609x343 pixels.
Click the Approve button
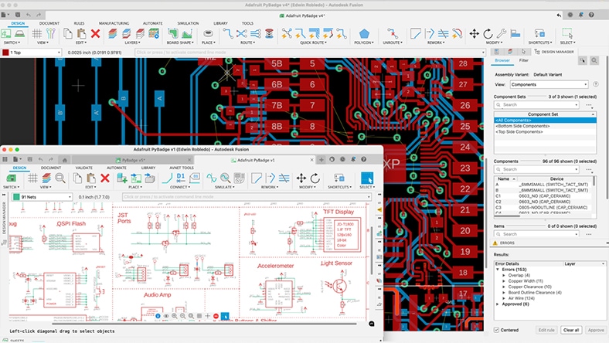pos(595,330)
